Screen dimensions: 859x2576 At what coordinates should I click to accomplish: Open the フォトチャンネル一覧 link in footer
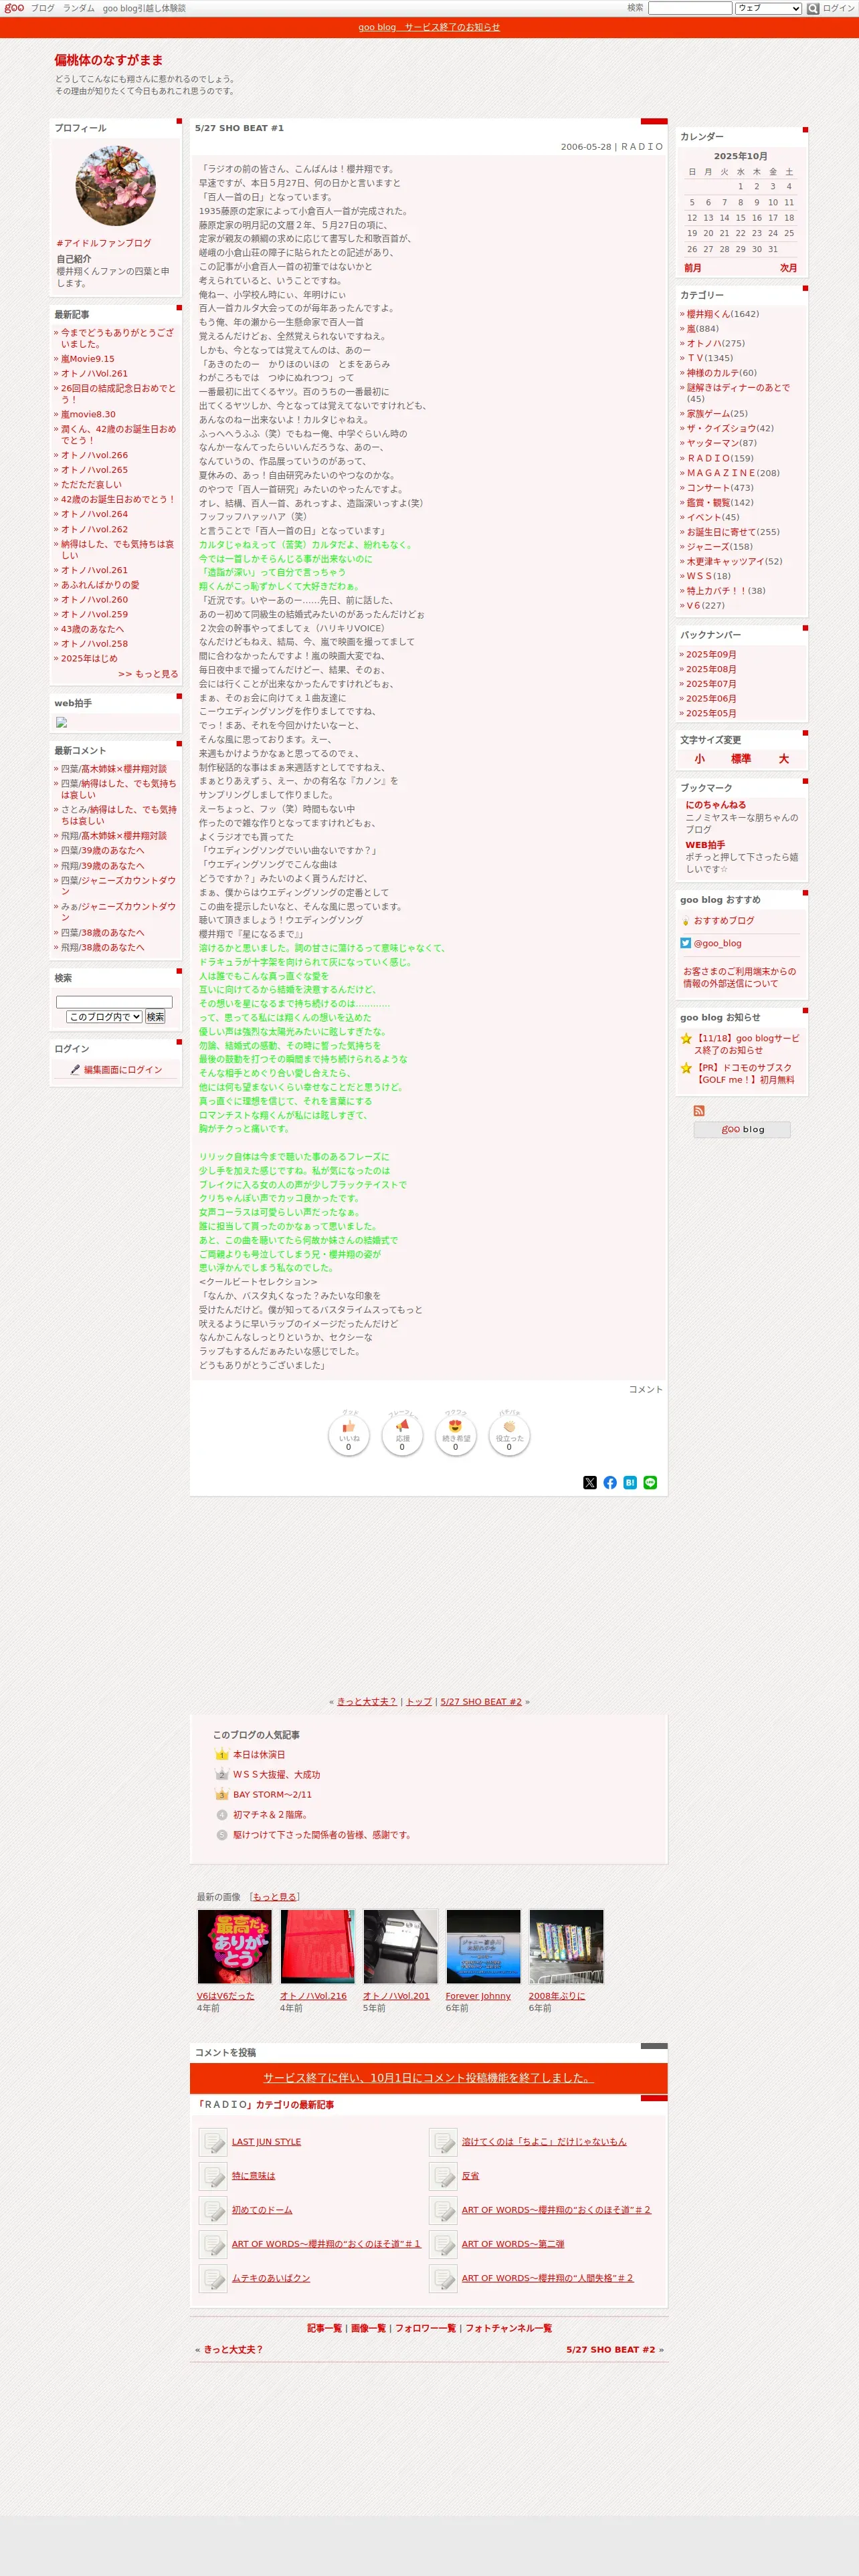tap(508, 2327)
